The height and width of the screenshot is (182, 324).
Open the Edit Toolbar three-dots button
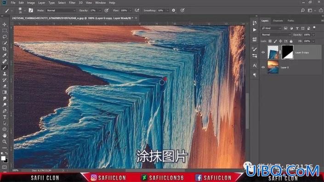click(x=4, y=148)
